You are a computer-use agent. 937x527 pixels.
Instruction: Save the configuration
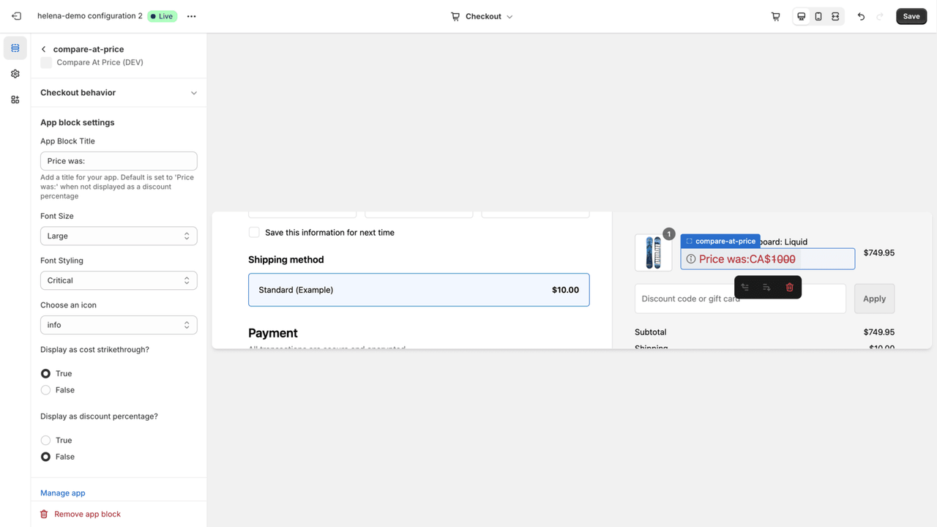[x=911, y=16]
